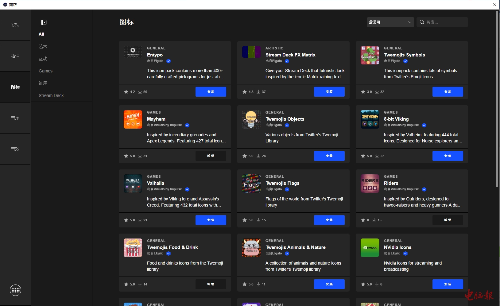The width and height of the screenshot is (500, 306).
Task: Select the Games category filter
Action: click(45, 71)
